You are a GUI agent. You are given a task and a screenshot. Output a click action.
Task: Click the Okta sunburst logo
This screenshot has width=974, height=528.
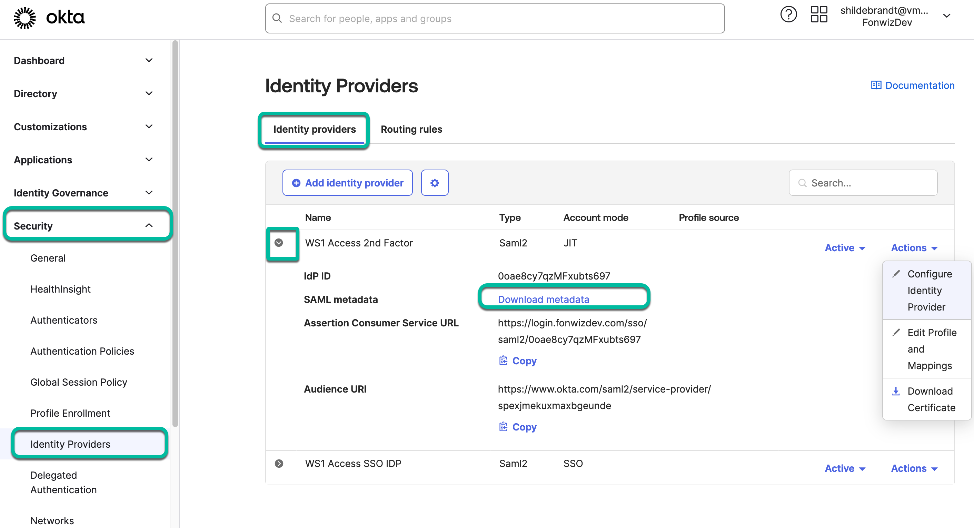(24, 18)
